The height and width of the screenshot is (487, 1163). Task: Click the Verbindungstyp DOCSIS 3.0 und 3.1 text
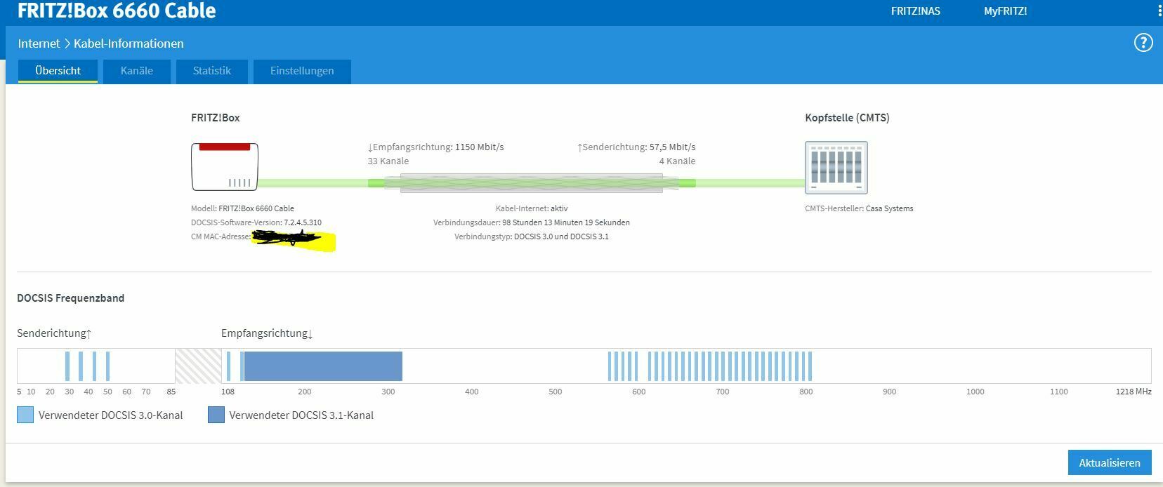[532, 236]
